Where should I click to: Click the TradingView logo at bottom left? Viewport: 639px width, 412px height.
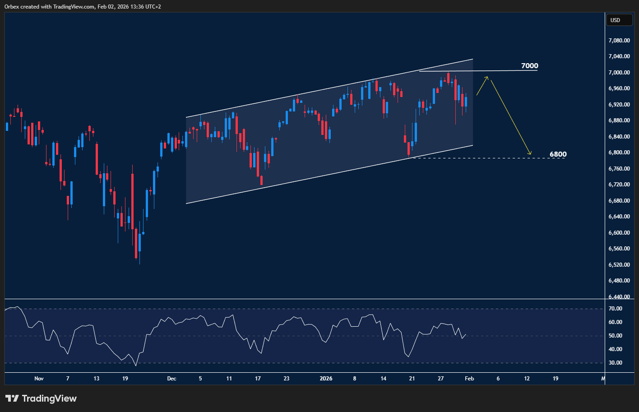(41, 398)
